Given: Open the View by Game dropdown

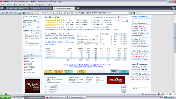Looking at the screenshot, I should tap(82, 44).
